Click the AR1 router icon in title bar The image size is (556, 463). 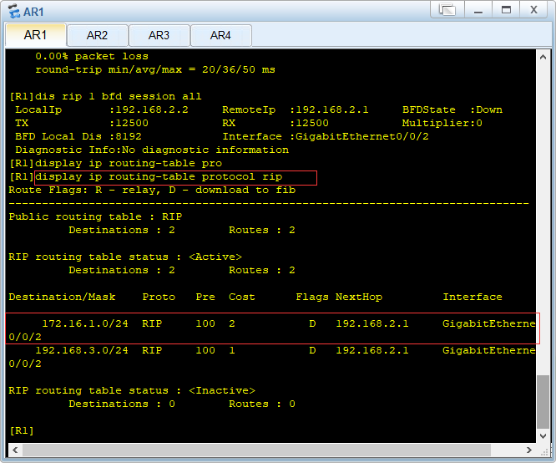14,12
